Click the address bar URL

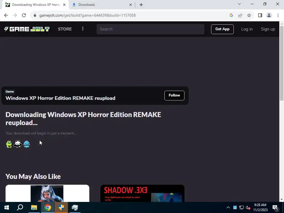pyautogui.click(x=87, y=16)
